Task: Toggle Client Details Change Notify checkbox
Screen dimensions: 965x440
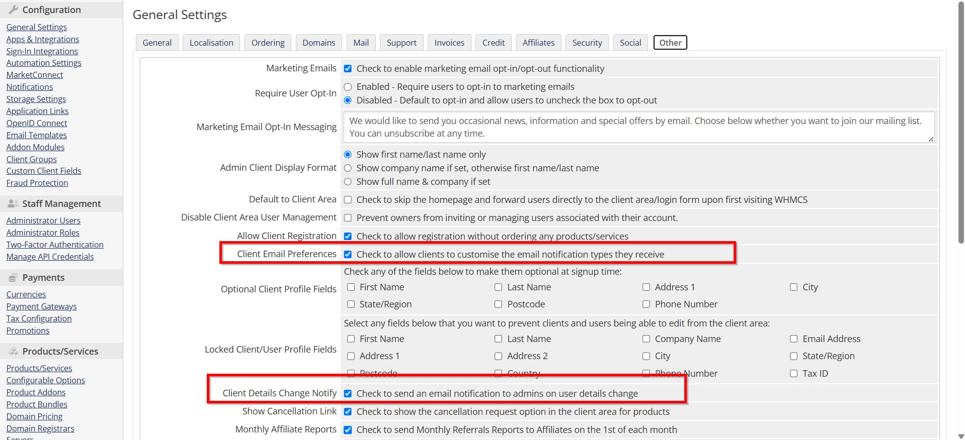Action: [x=348, y=394]
